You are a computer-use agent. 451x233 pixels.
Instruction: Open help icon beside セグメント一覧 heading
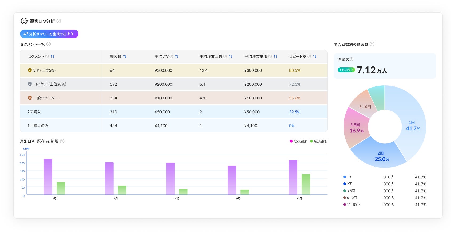[49, 44]
